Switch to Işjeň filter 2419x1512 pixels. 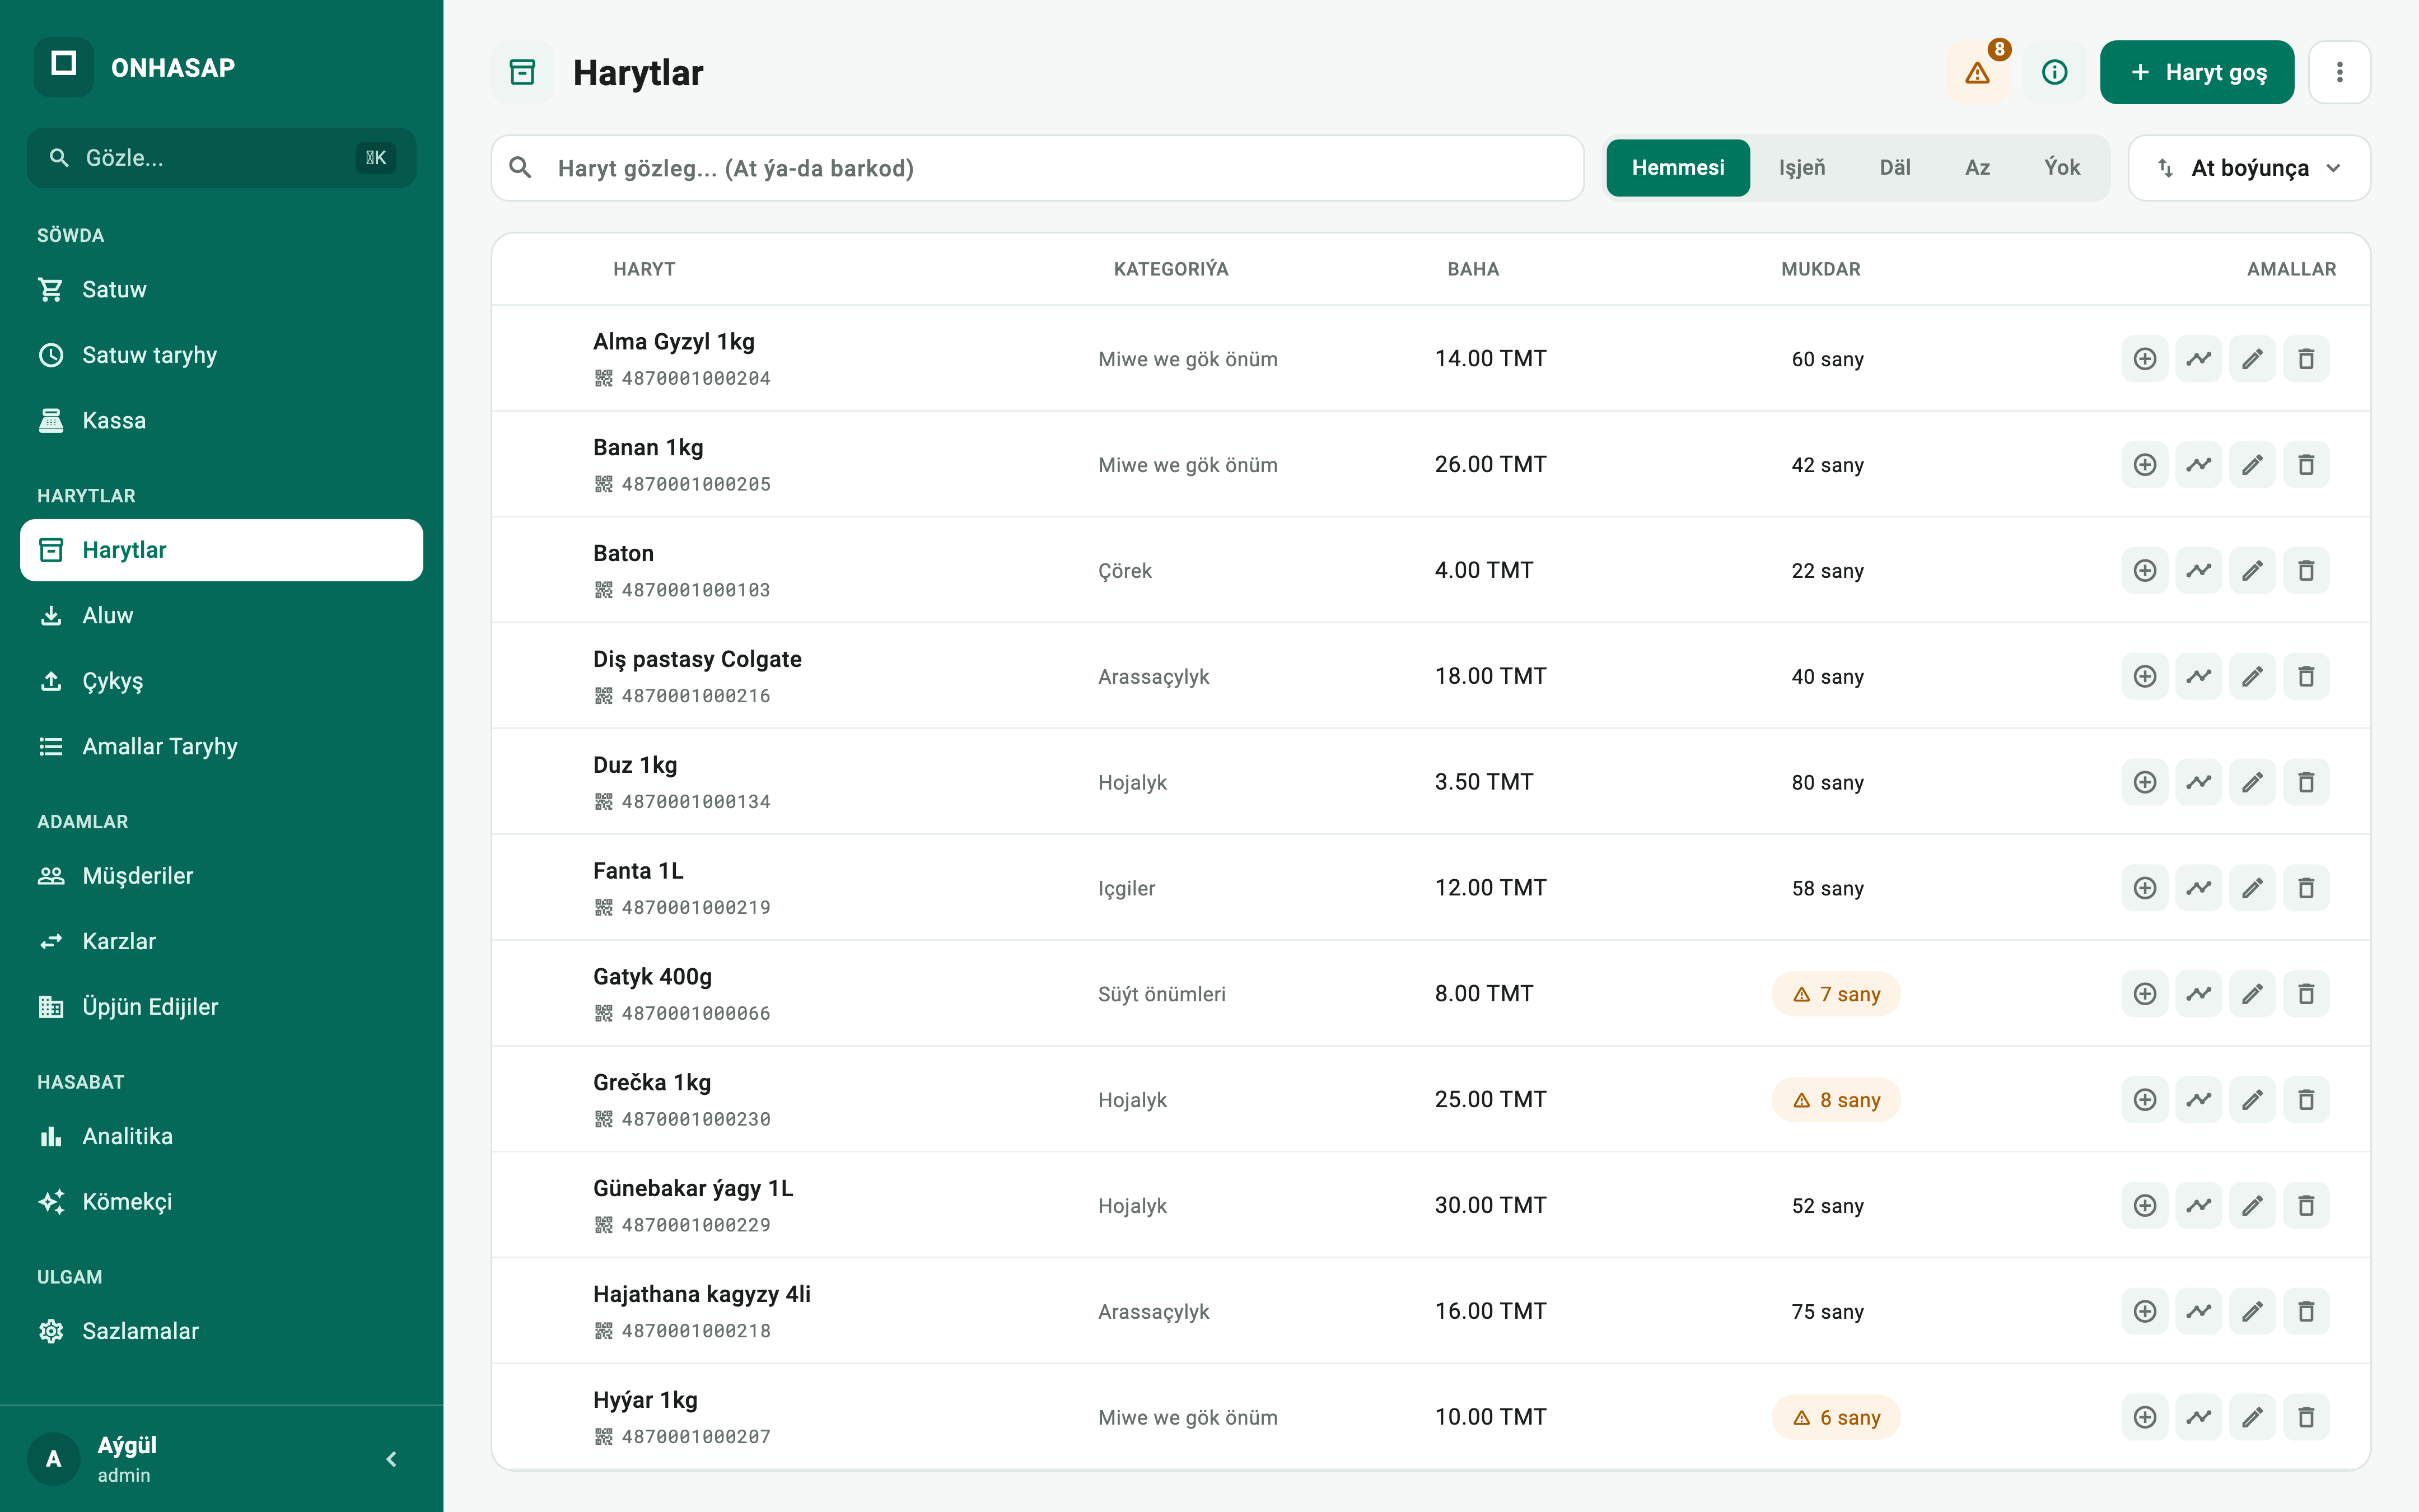click(x=1801, y=168)
